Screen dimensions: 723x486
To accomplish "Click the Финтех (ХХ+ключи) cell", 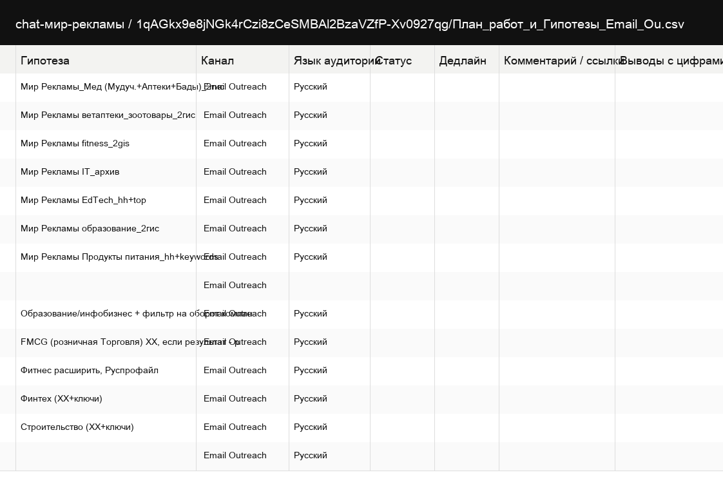I will (x=106, y=399).
